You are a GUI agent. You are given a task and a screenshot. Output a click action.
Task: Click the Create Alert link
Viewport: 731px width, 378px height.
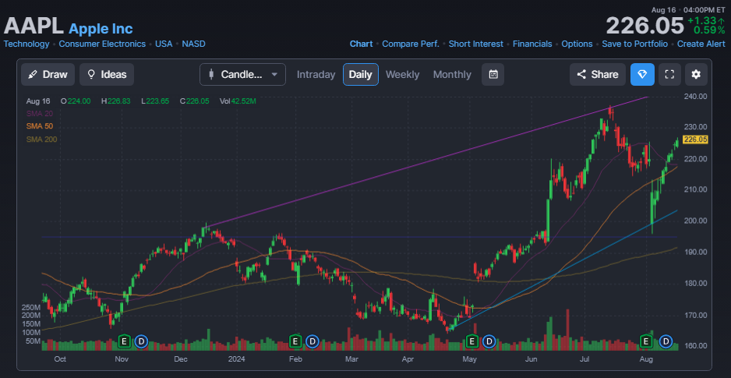point(701,44)
